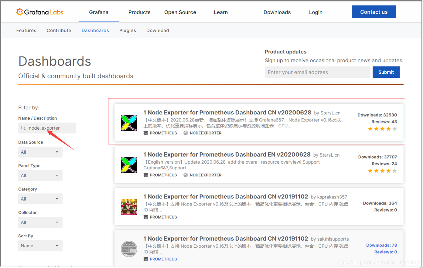Click the 'Downloads: 32530' text
The height and width of the screenshot is (268, 423).
(377, 115)
